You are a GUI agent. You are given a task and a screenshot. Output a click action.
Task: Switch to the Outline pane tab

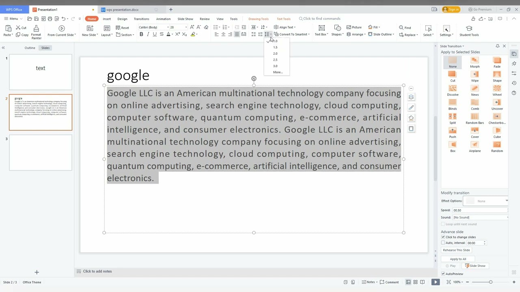click(30, 48)
